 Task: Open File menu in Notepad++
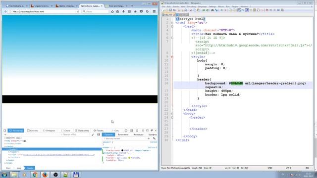pyautogui.click(x=163, y=6)
